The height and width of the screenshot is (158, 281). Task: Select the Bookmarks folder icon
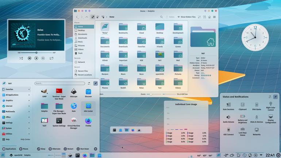tap(123, 27)
